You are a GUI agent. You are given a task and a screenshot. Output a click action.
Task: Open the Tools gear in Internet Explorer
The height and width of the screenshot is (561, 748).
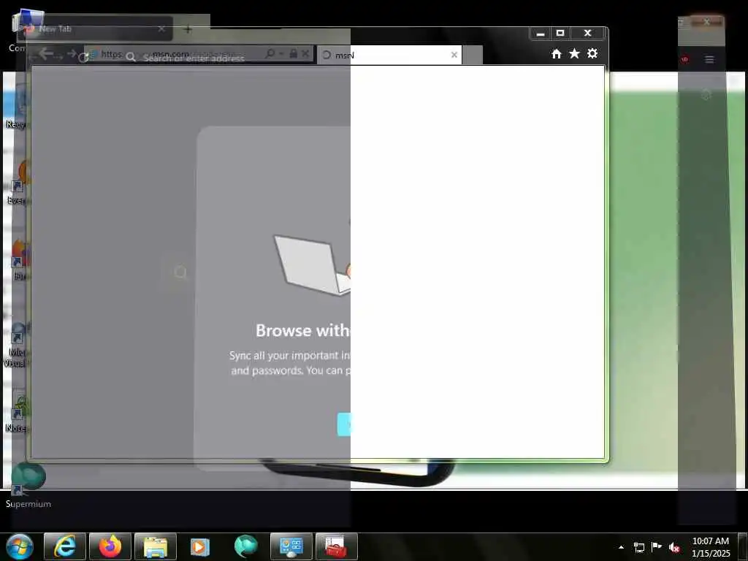[592, 53]
